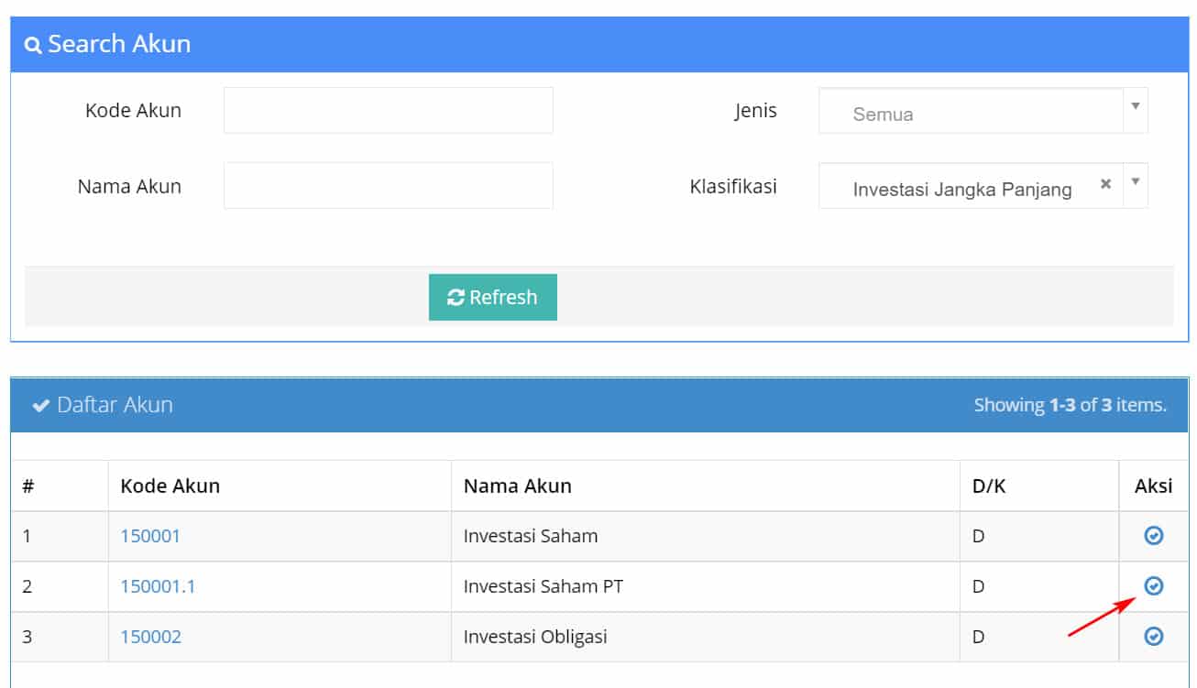The height and width of the screenshot is (688, 1197).
Task: Click the Nama Akun column header
Action: coord(518,486)
